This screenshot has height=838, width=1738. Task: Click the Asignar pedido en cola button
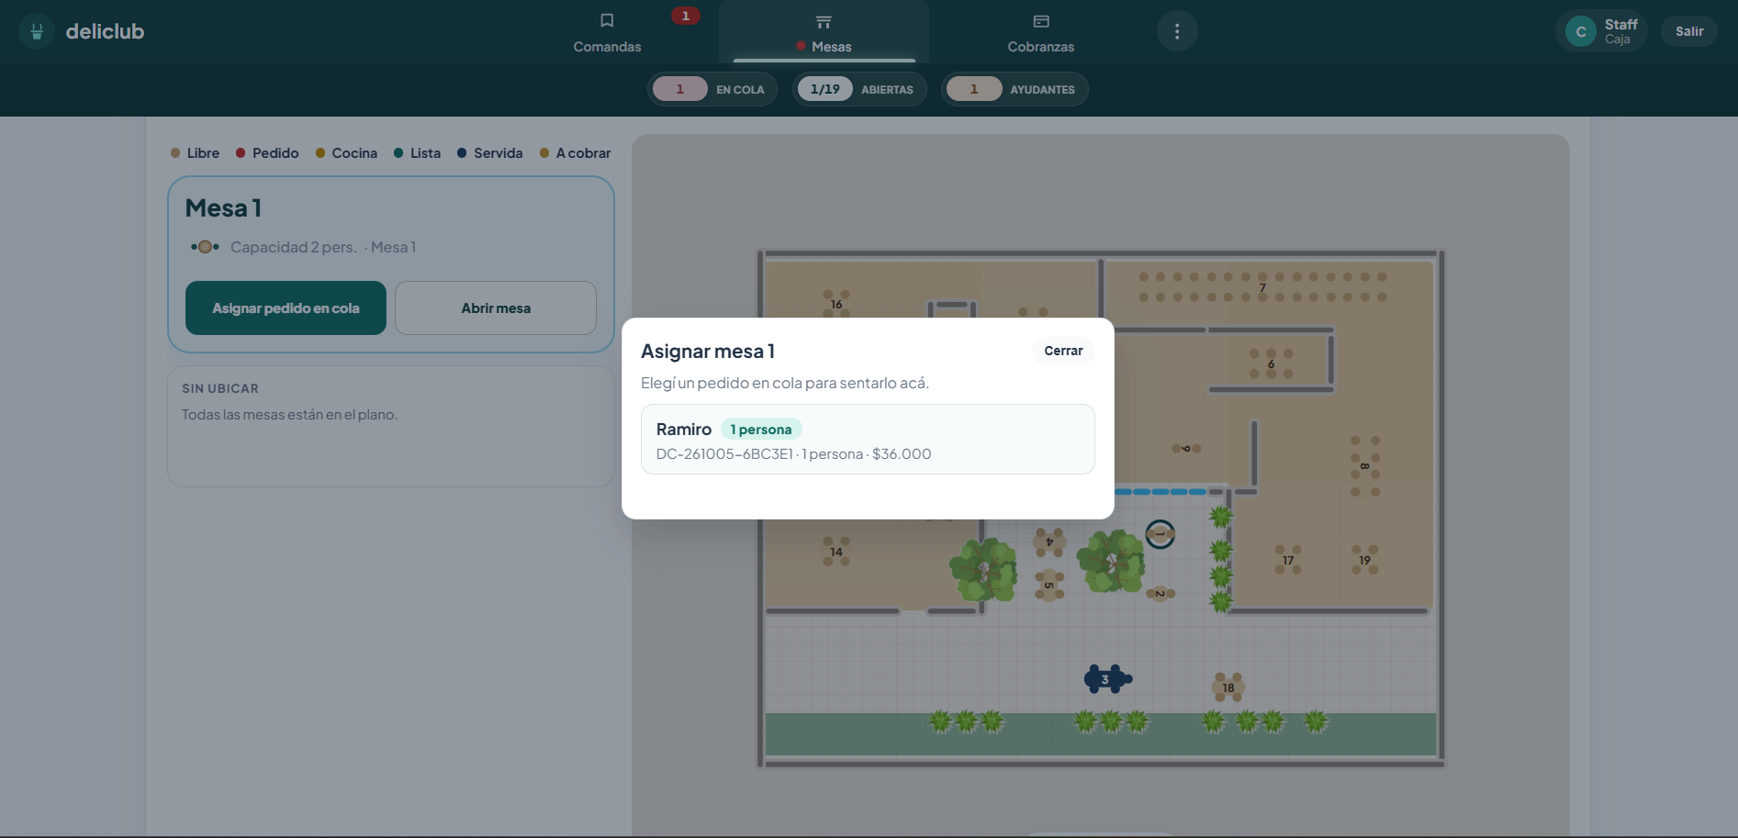pyautogui.click(x=286, y=308)
